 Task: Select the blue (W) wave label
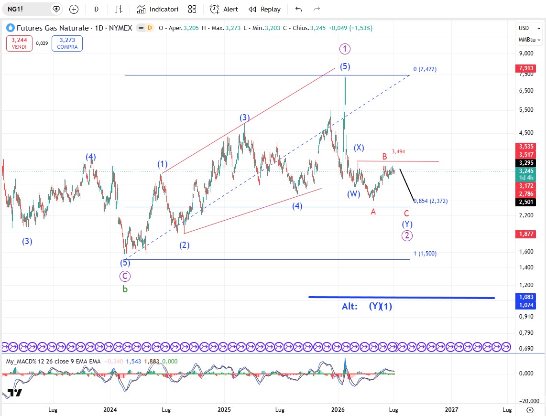point(354,194)
